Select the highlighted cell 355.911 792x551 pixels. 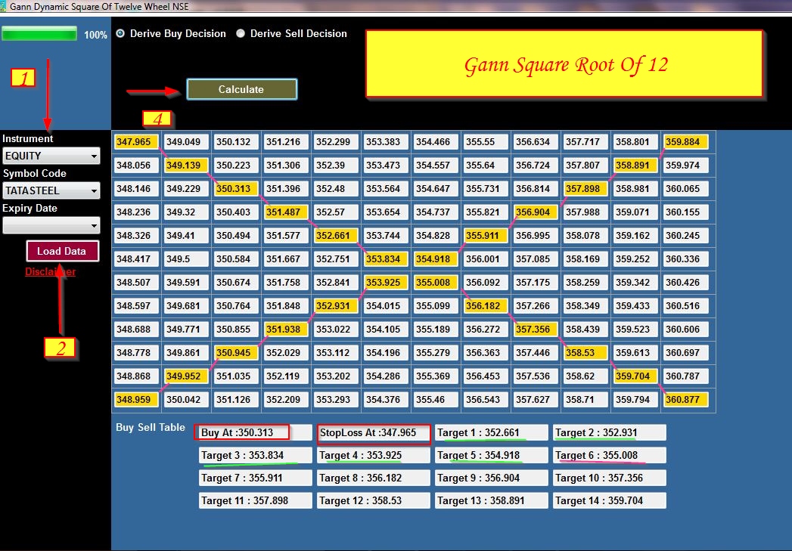[486, 235]
